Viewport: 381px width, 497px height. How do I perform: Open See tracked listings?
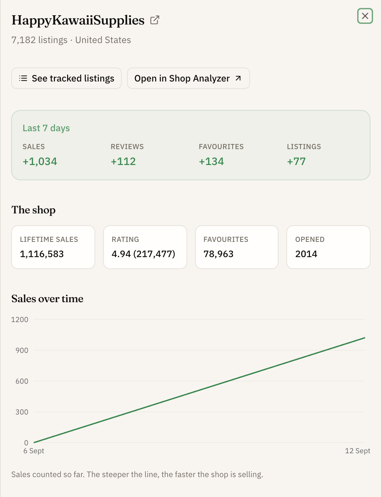pos(66,78)
